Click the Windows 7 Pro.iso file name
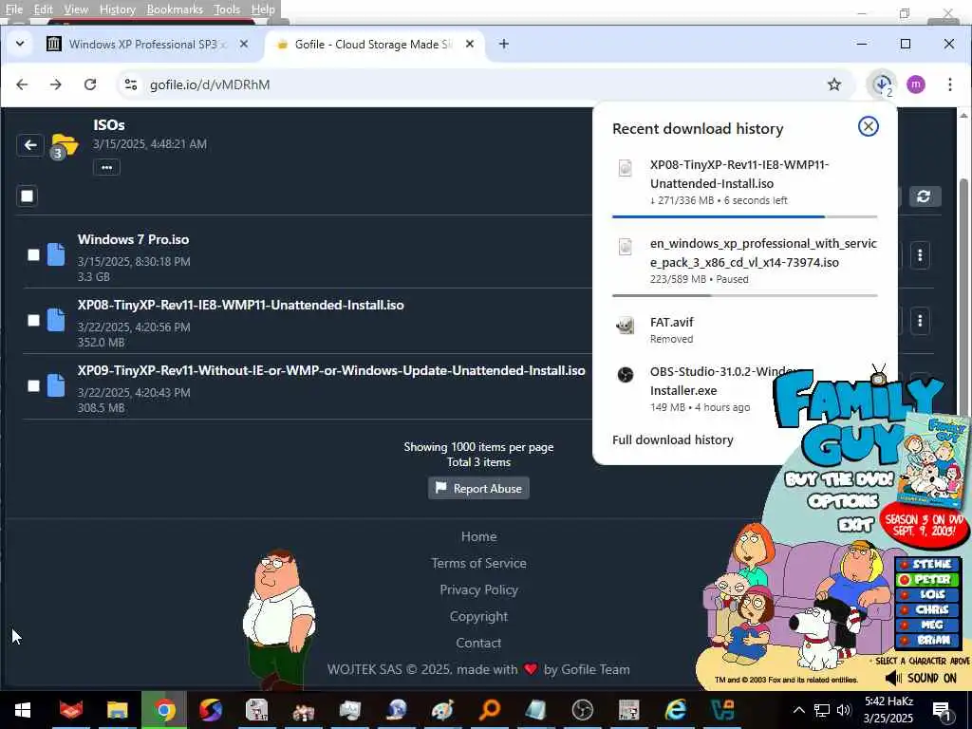This screenshot has height=729, width=972. pos(133,239)
